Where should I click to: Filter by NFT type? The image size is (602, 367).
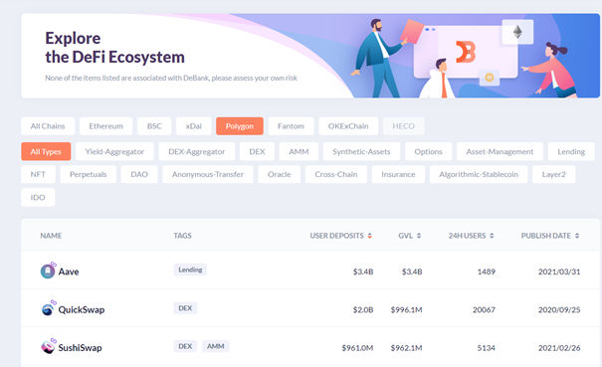(x=38, y=174)
